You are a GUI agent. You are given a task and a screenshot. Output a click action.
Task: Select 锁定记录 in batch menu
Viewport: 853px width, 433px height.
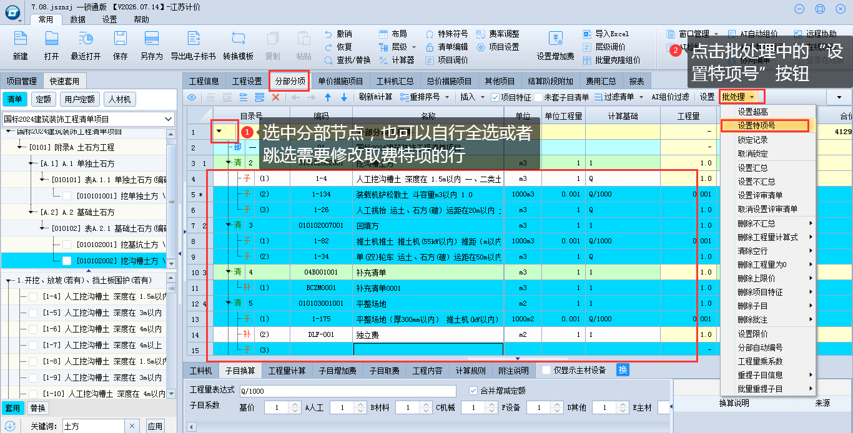coord(767,140)
